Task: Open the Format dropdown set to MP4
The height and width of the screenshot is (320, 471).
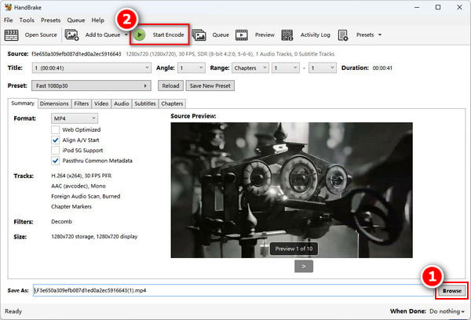Action: pos(75,118)
